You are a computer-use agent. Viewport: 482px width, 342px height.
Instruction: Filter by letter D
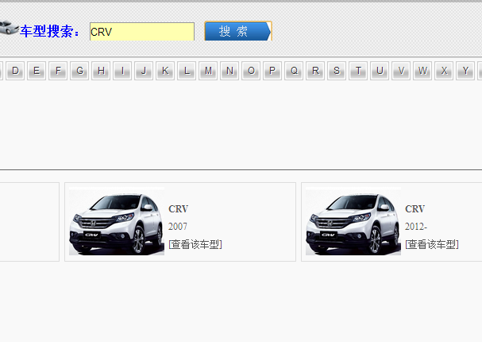(15, 71)
